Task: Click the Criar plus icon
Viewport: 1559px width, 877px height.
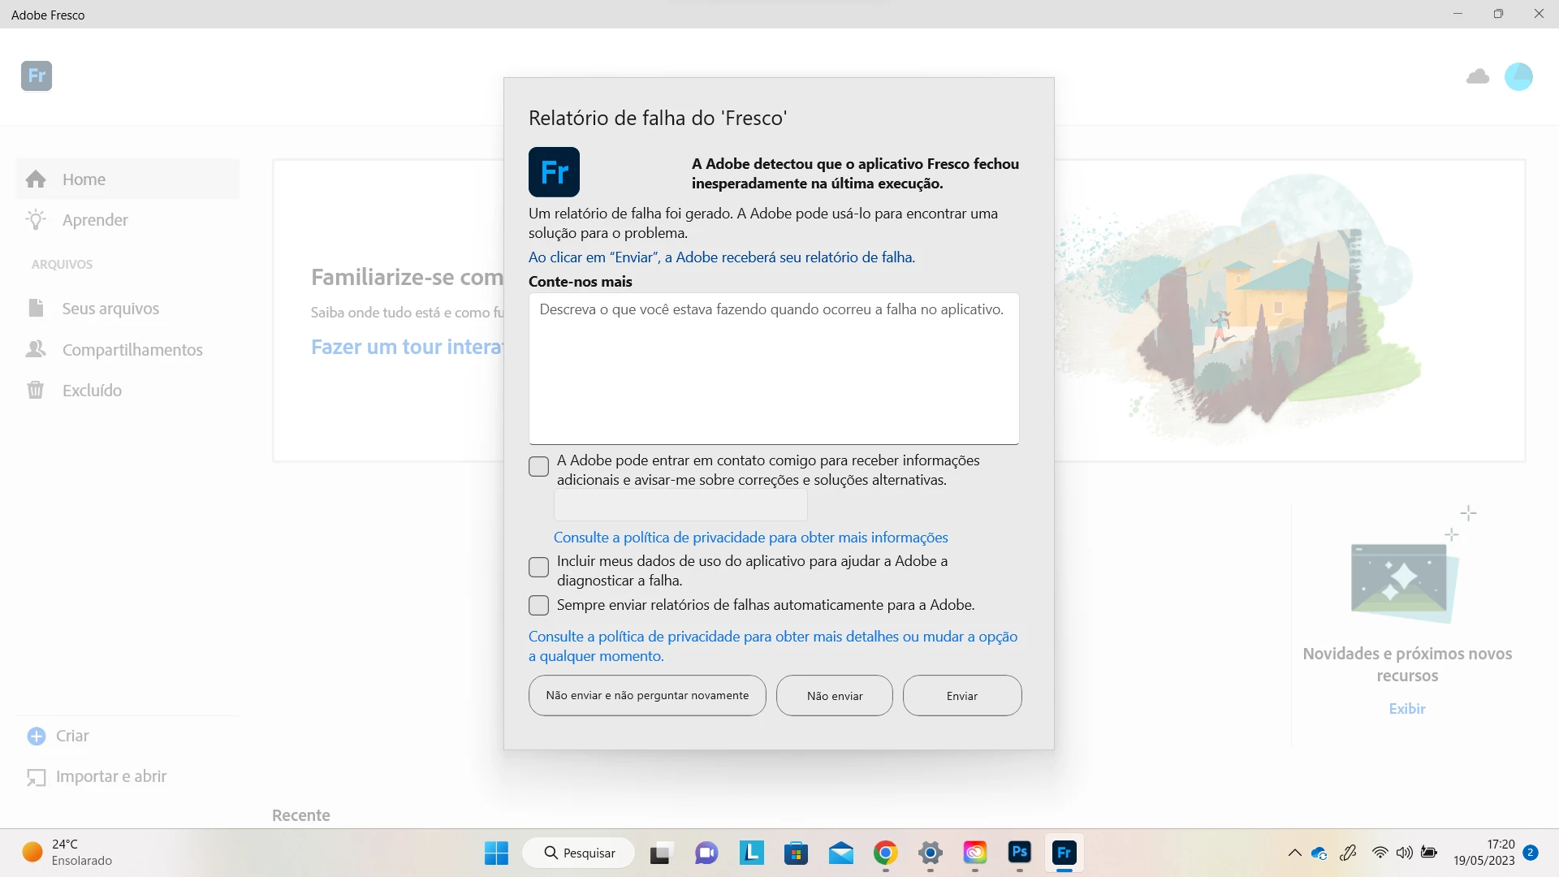Action: [x=37, y=736]
